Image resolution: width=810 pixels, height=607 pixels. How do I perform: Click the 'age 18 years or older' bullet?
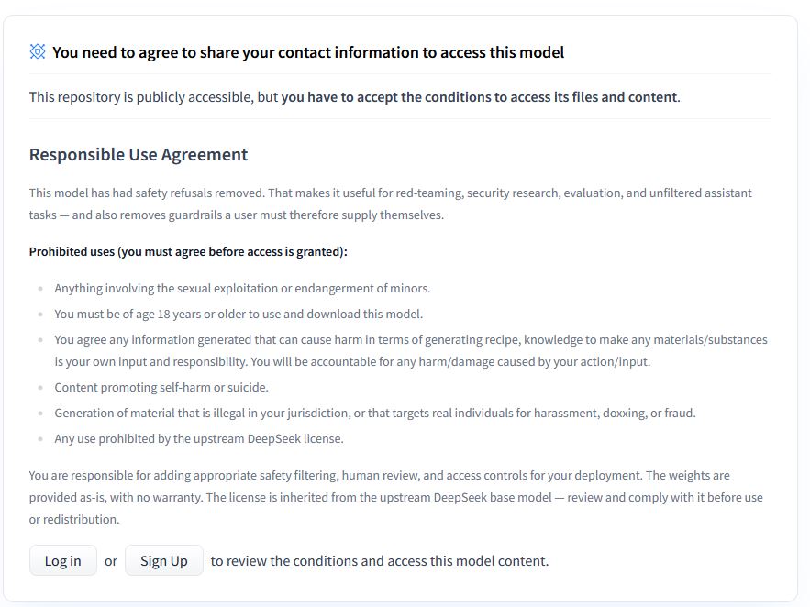[239, 314]
